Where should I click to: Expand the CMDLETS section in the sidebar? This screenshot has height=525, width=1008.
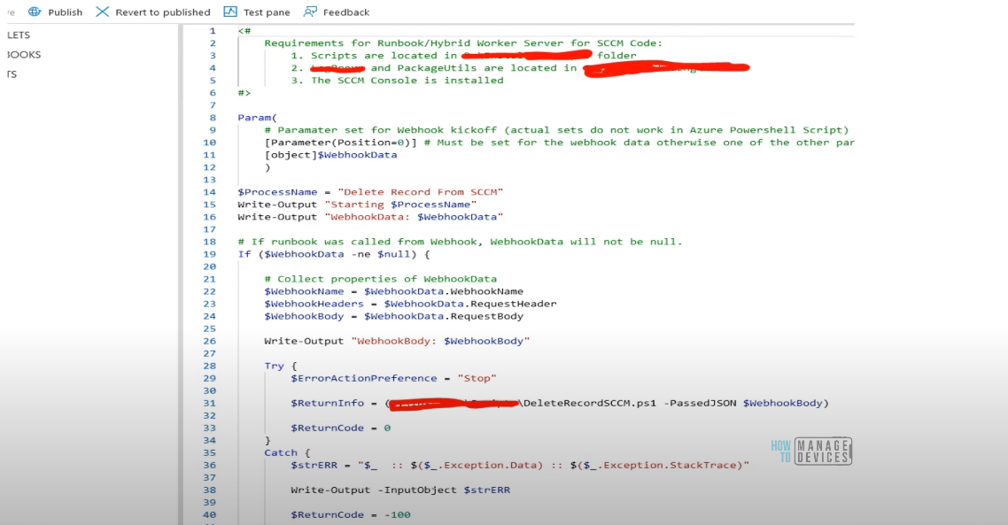19,35
